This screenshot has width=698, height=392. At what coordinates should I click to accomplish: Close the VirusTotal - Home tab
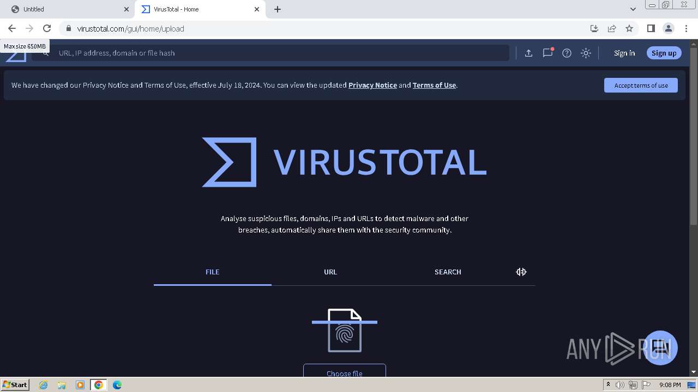coord(257,9)
